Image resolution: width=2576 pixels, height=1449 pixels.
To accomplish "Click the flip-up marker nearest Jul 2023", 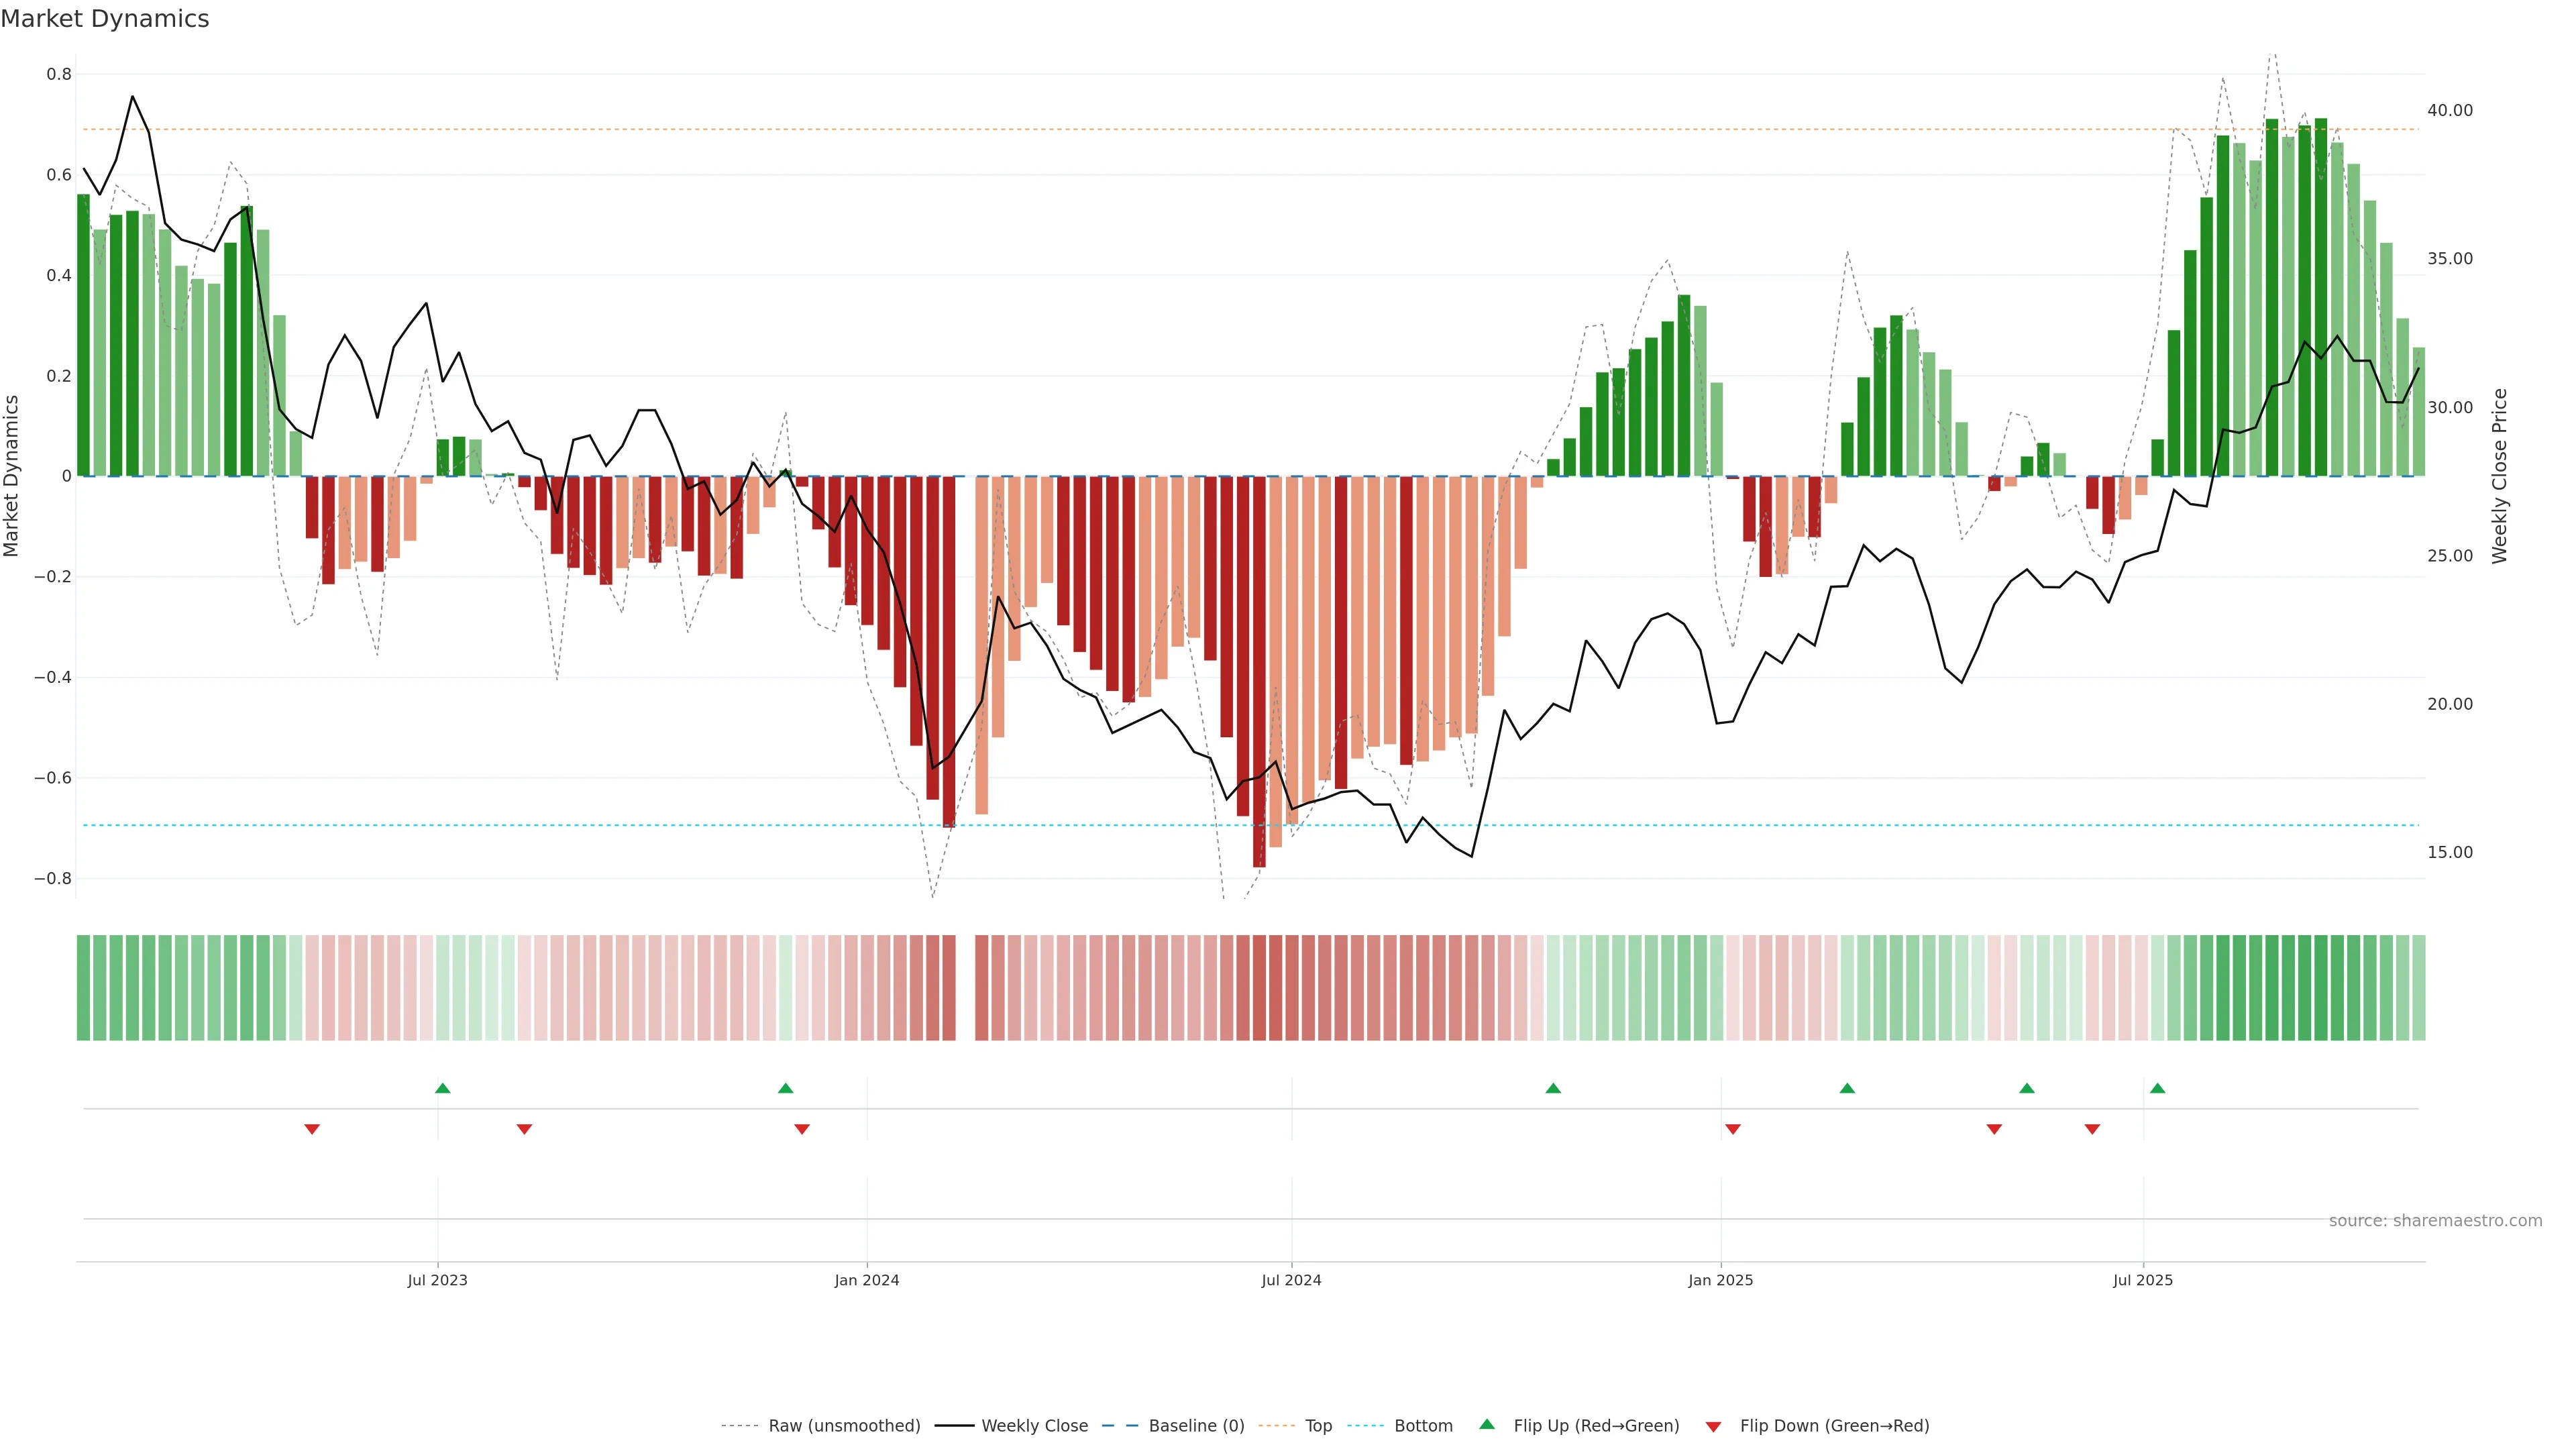I will point(443,1088).
